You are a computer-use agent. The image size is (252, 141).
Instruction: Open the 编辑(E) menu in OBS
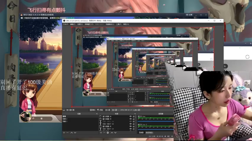coord(73,24)
